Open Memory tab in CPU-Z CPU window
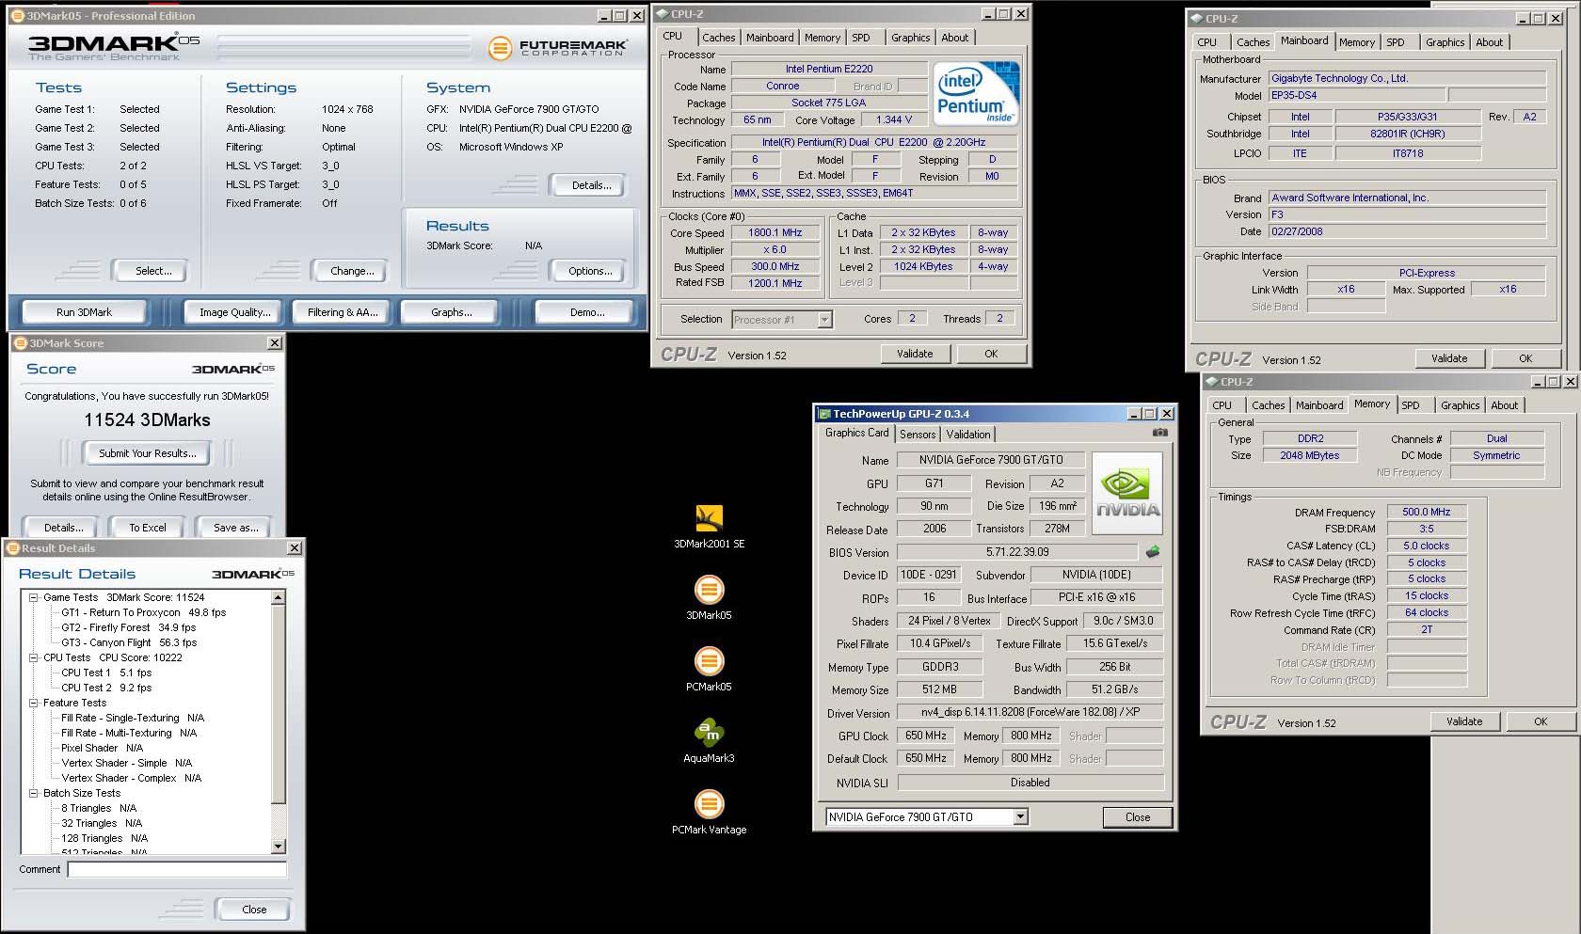 pyautogui.click(x=822, y=38)
